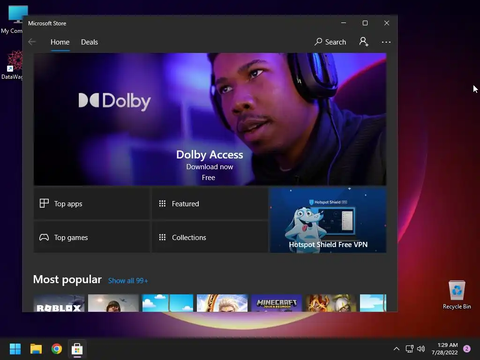Go back with the arrow icon
This screenshot has width=480, height=360.
click(x=32, y=42)
